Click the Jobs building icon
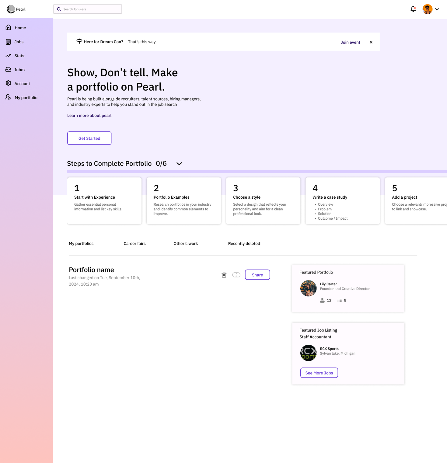Viewport: 447px width, 463px height. click(x=8, y=42)
